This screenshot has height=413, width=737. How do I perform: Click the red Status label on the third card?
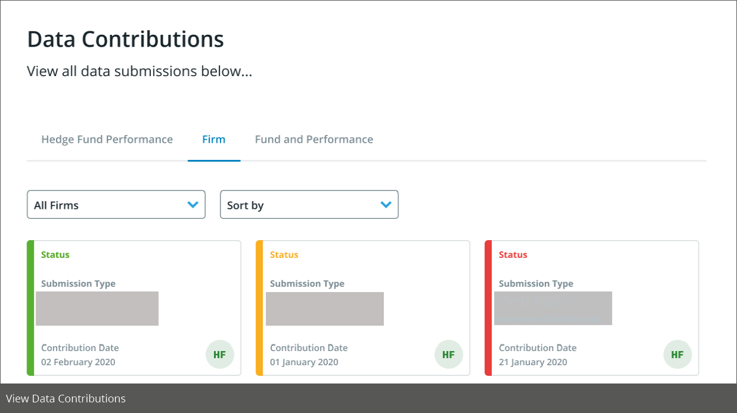[x=512, y=254]
